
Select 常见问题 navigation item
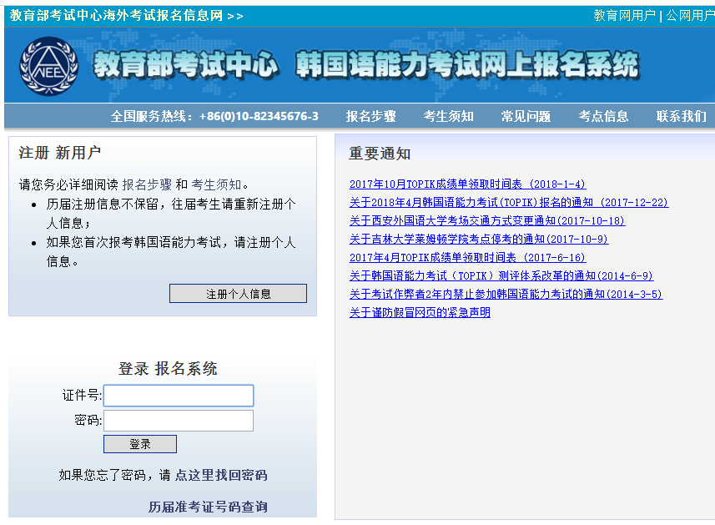point(526,116)
